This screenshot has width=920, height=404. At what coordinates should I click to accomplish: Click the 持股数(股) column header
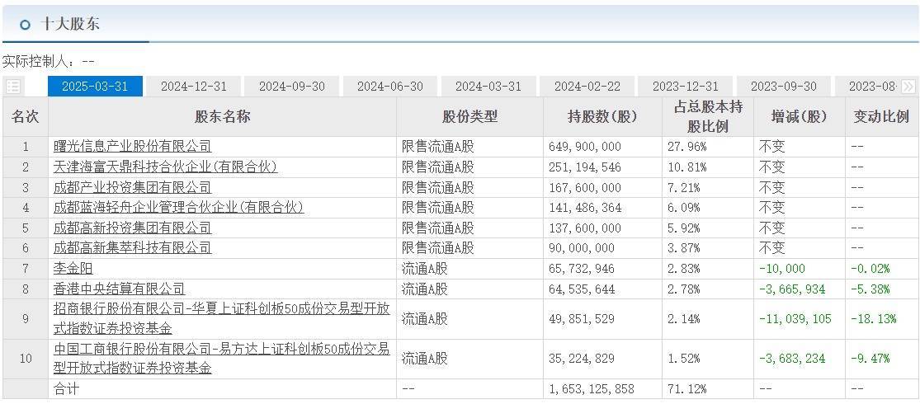click(x=602, y=117)
